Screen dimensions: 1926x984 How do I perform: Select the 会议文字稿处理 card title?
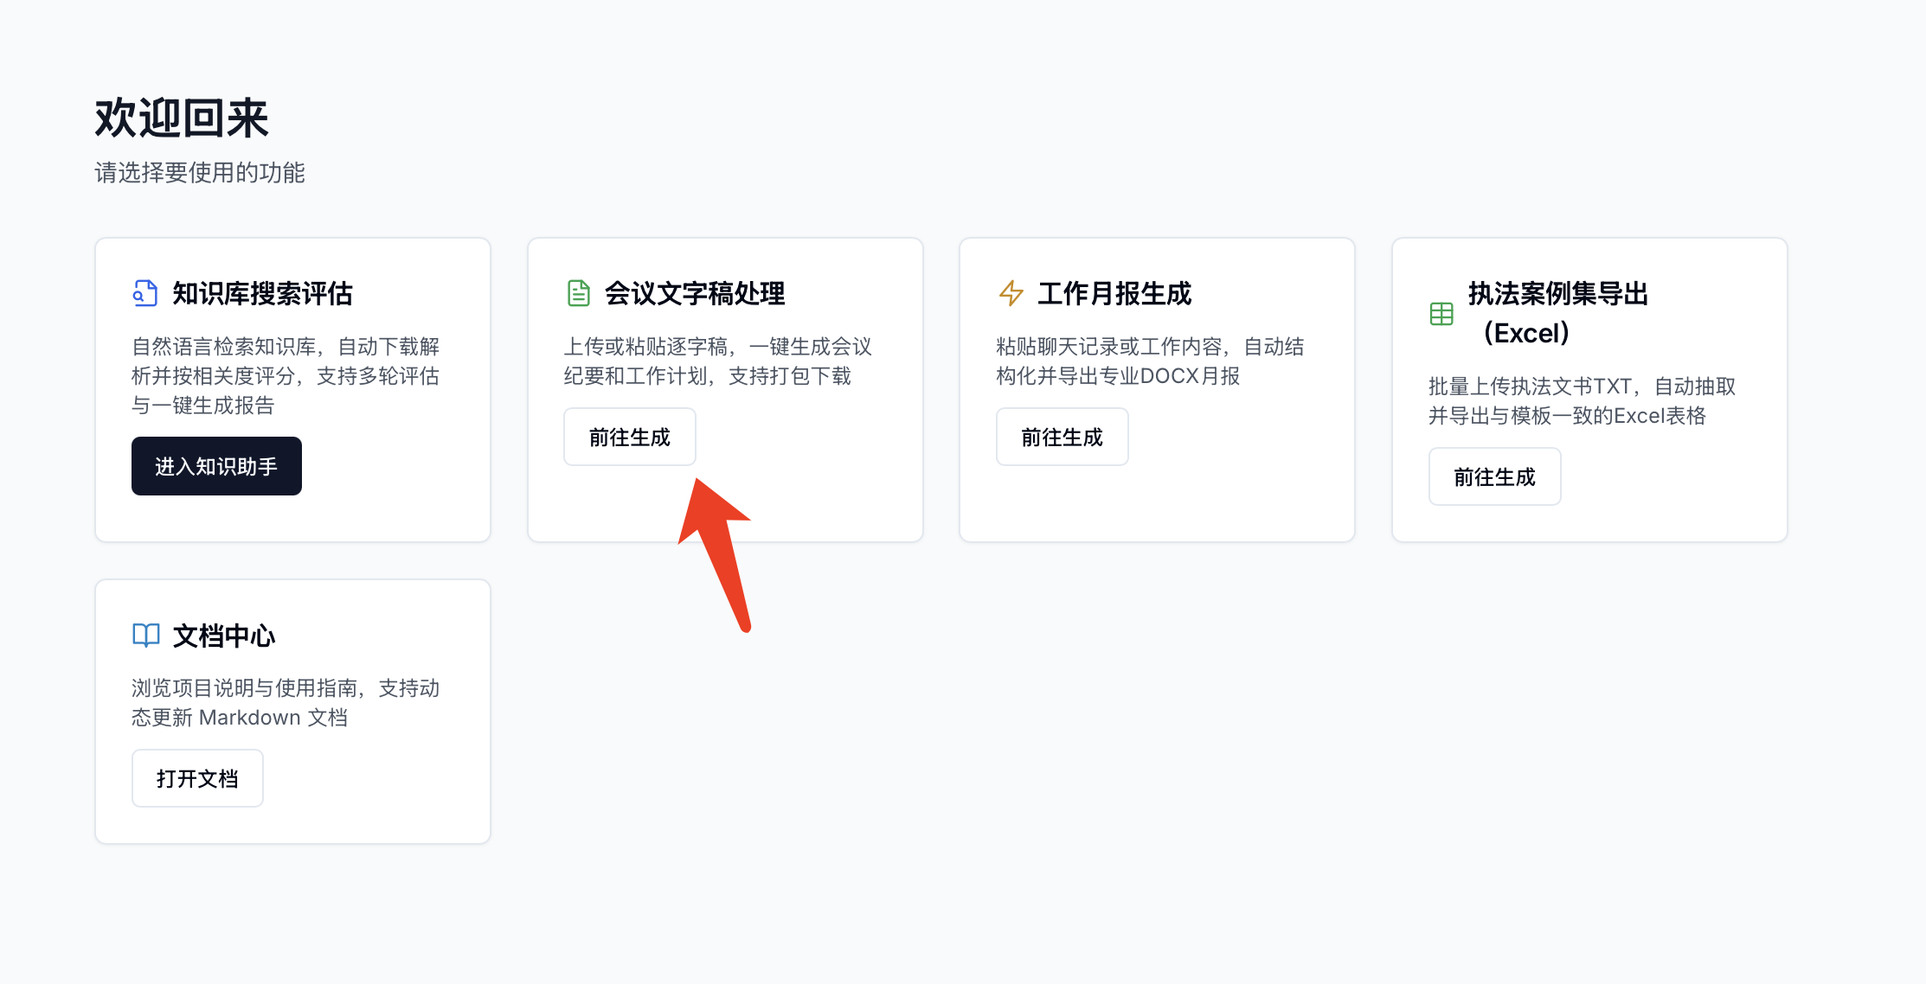point(696,293)
